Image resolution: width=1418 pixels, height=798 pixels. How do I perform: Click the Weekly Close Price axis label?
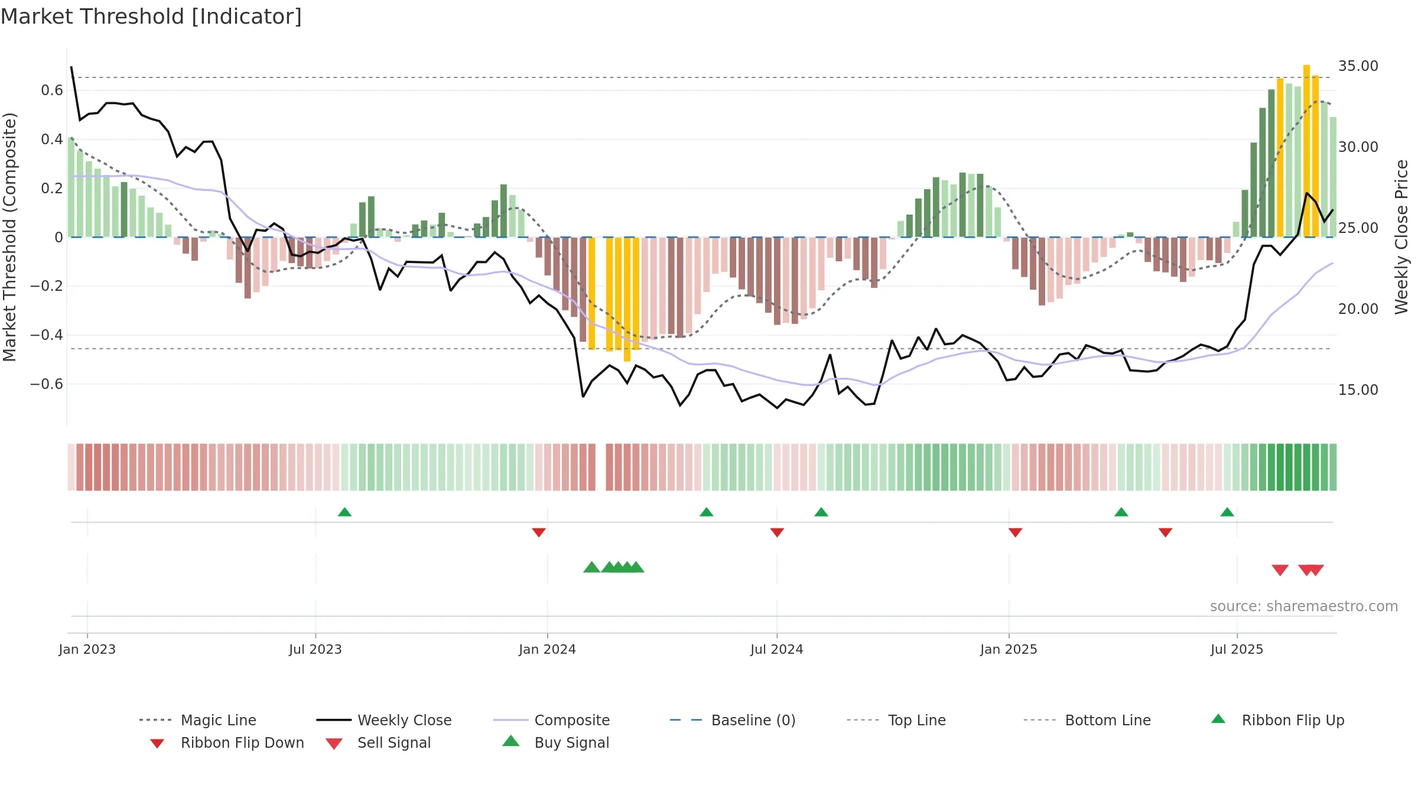pos(1401,236)
